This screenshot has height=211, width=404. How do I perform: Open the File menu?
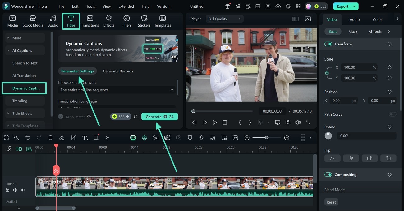click(x=62, y=6)
